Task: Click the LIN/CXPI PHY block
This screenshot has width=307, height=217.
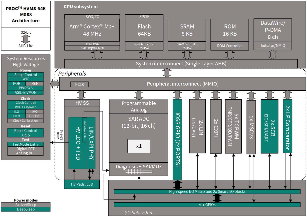Action: 91,143
